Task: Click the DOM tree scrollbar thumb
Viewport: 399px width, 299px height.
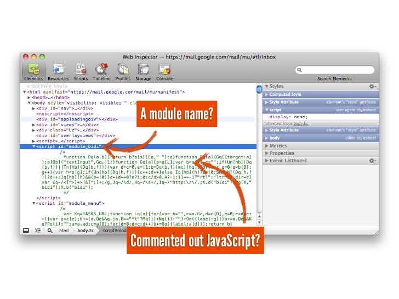Action: pos(259,89)
